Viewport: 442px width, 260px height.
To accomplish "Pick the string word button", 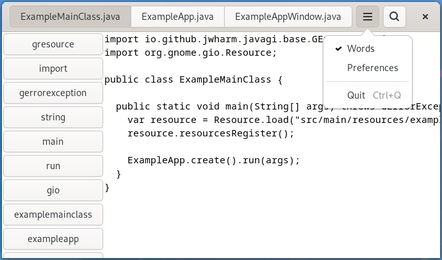I will click(x=53, y=117).
